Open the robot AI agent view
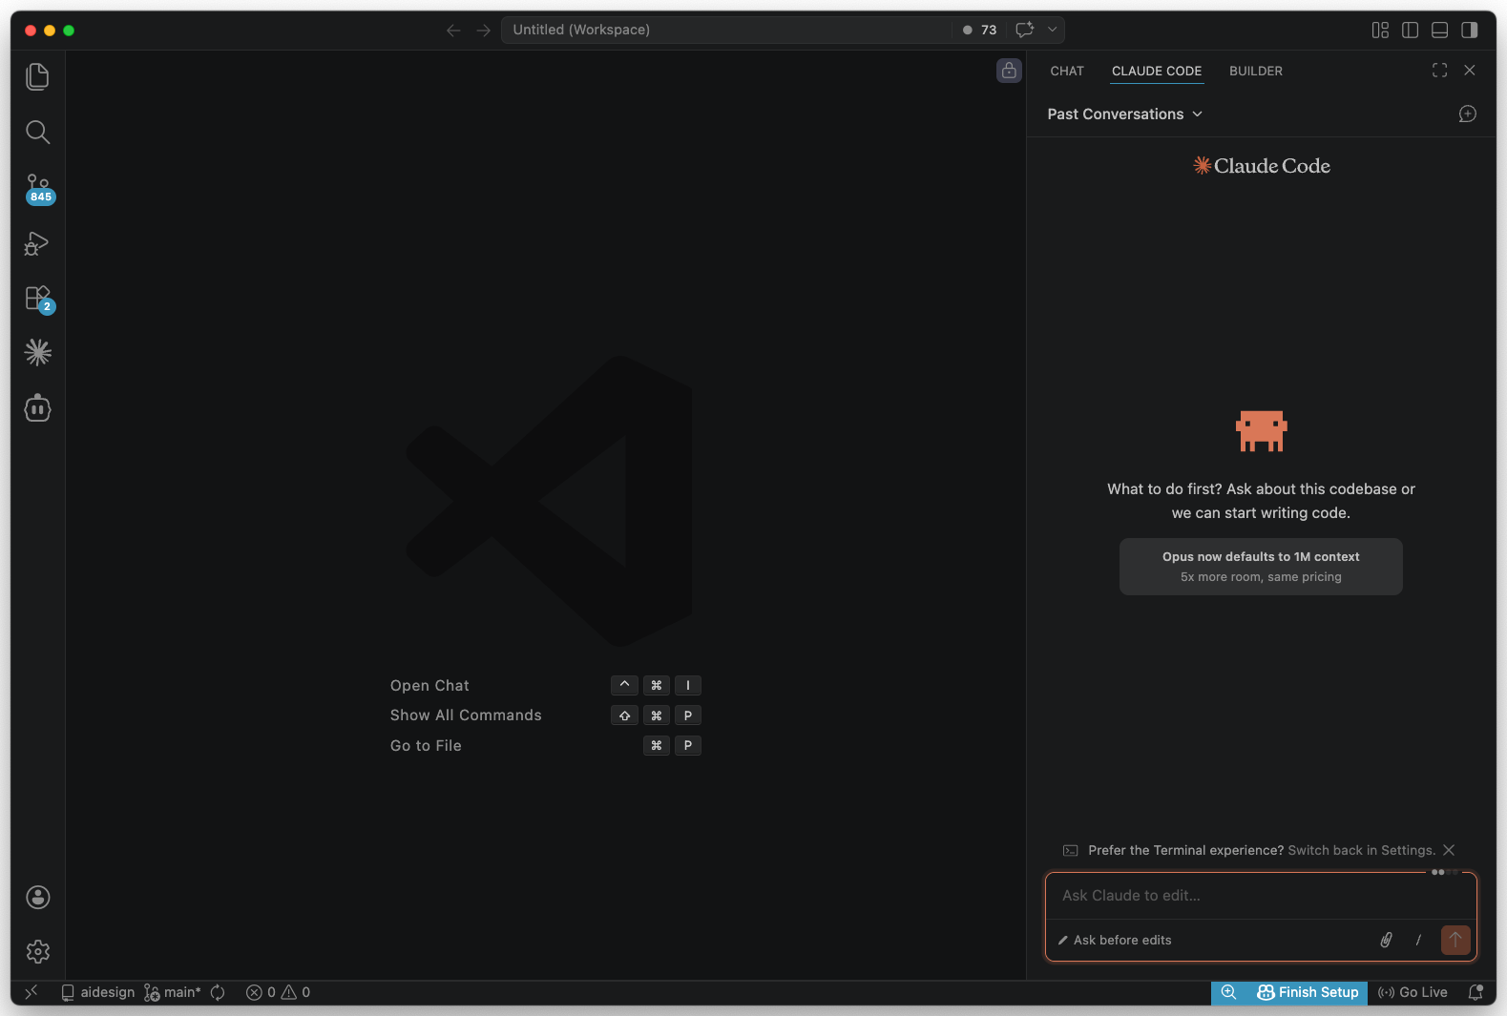The height and width of the screenshot is (1016, 1507). 37,408
